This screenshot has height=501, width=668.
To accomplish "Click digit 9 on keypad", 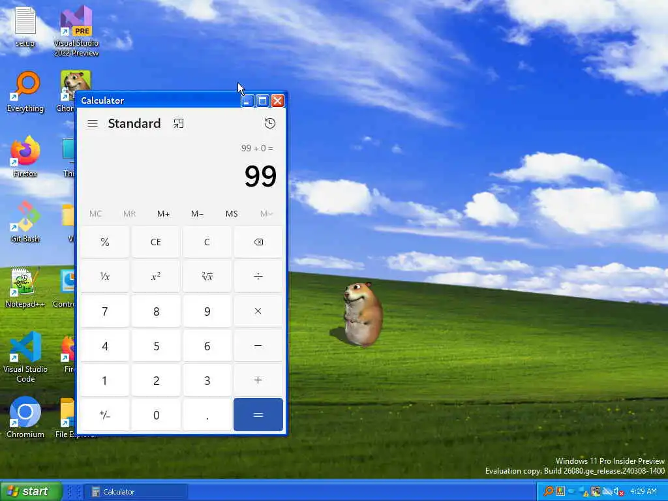I will 207,311.
